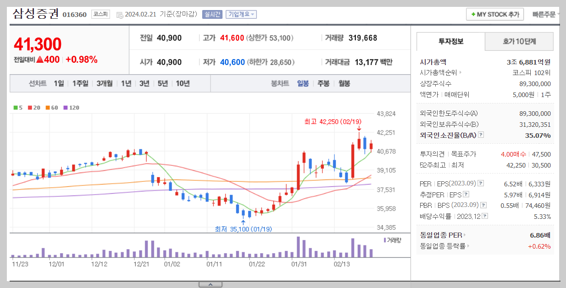
Task: Open help icon next to 배당수익률 2023.12
Action: click(485, 216)
